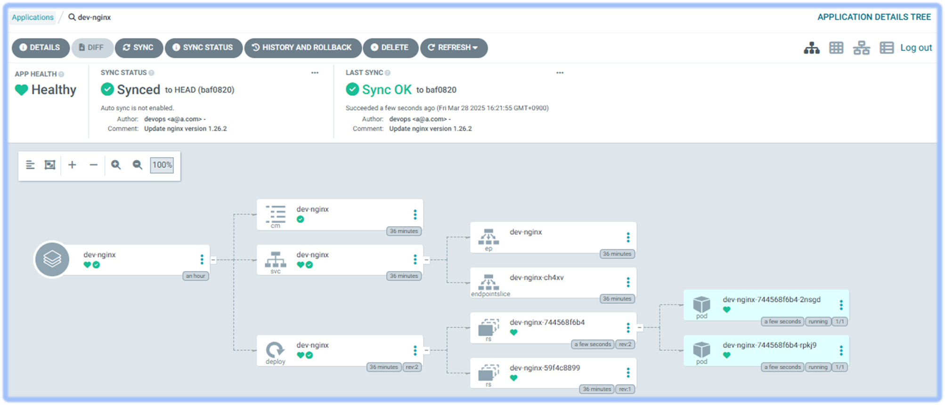This screenshot has height=405, width=945.
Task: Open kebab menu of pod dev-nginx-744568f6b4-rpkj9
Action: (x=841, y=350)
